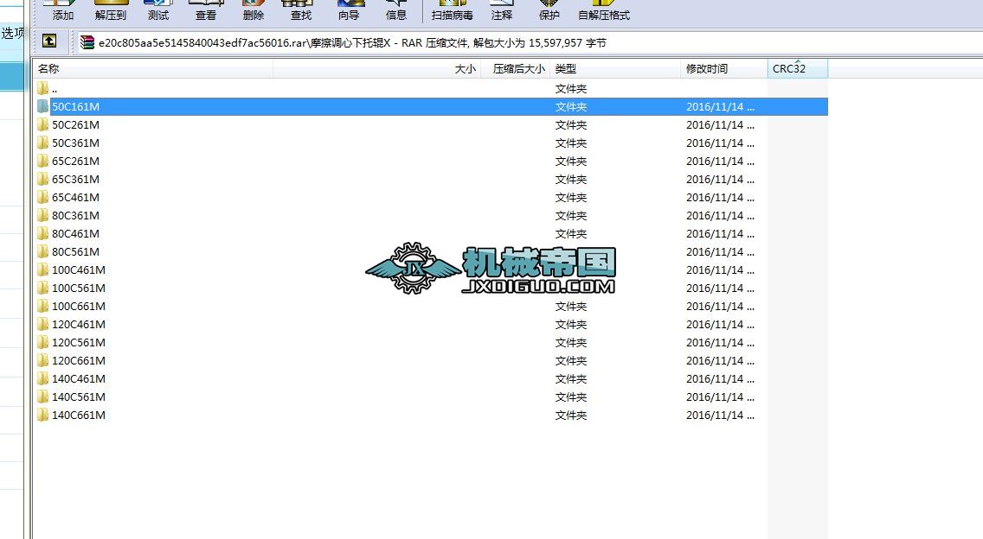Click the folder icon of 120C561M
Viewport: 983px width, 539px height.
coord(42,342)
